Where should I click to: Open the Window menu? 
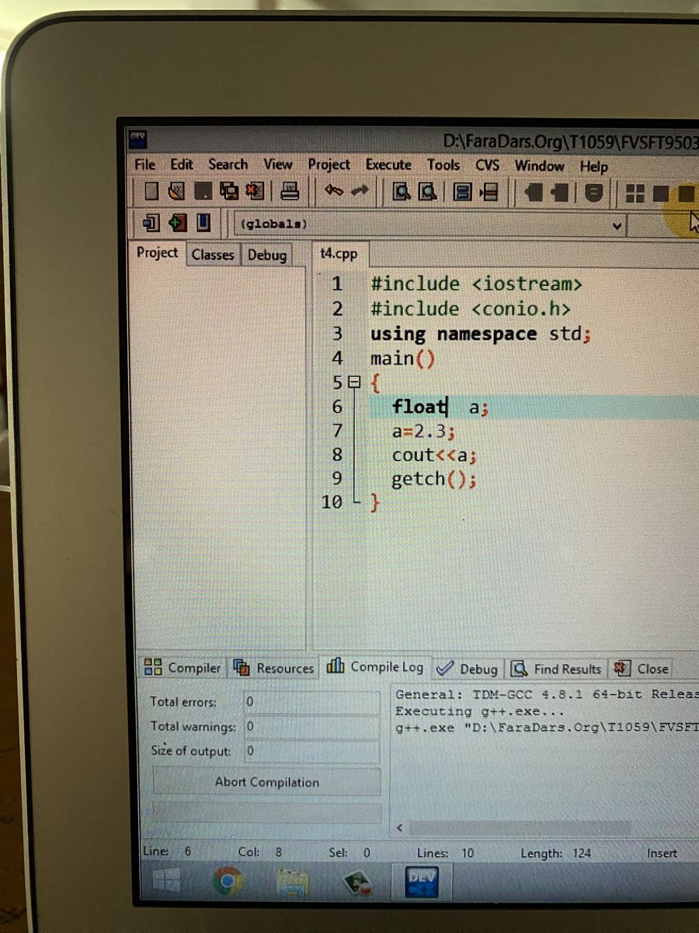click(x=539, y=166)
